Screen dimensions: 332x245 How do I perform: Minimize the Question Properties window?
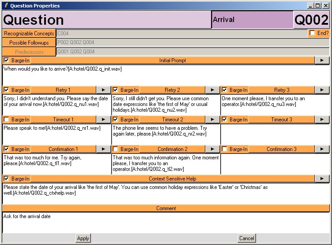click(x=310, y=6)
